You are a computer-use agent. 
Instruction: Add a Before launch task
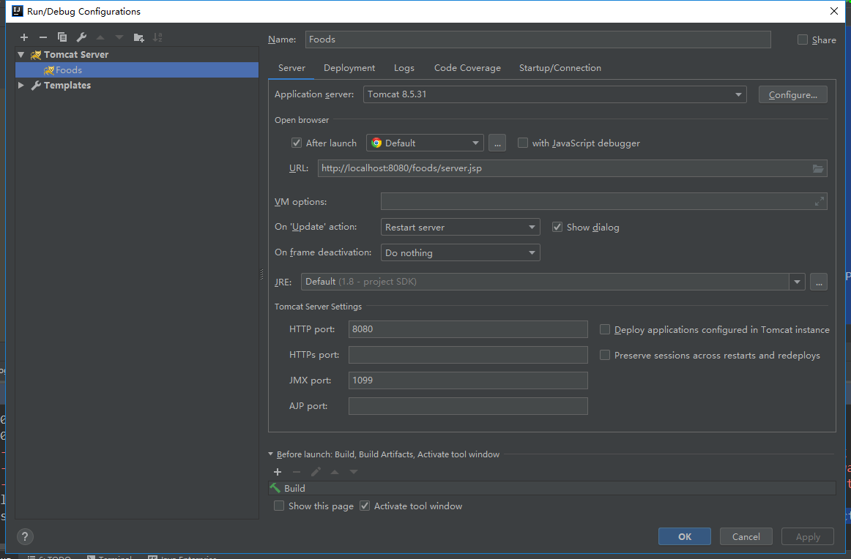pyautogui.click(x=278, y=472)
